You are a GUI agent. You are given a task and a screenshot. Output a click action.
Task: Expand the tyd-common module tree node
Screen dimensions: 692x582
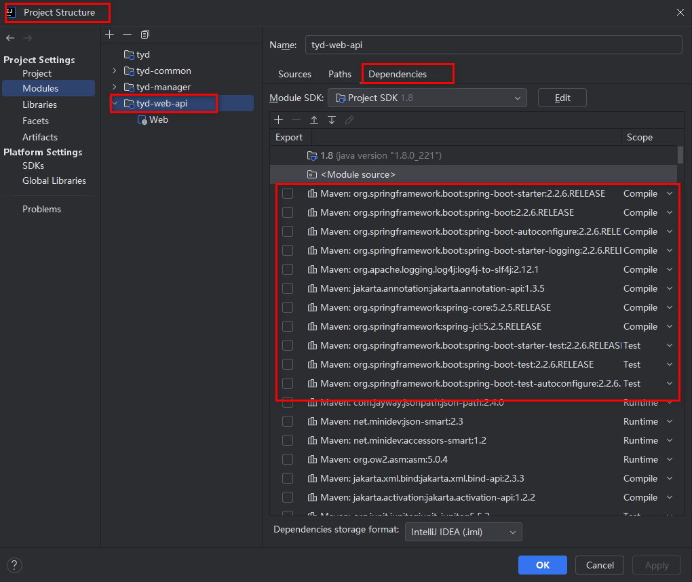114,71
